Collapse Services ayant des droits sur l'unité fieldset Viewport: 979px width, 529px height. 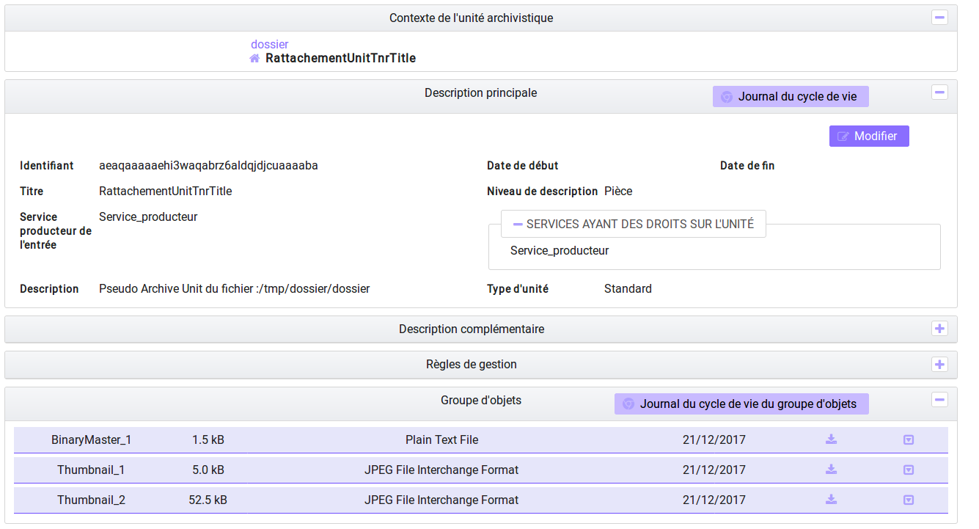pos(518,224)
